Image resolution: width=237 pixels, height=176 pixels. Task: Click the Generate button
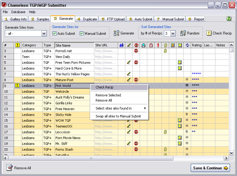[x=124, y=33]
